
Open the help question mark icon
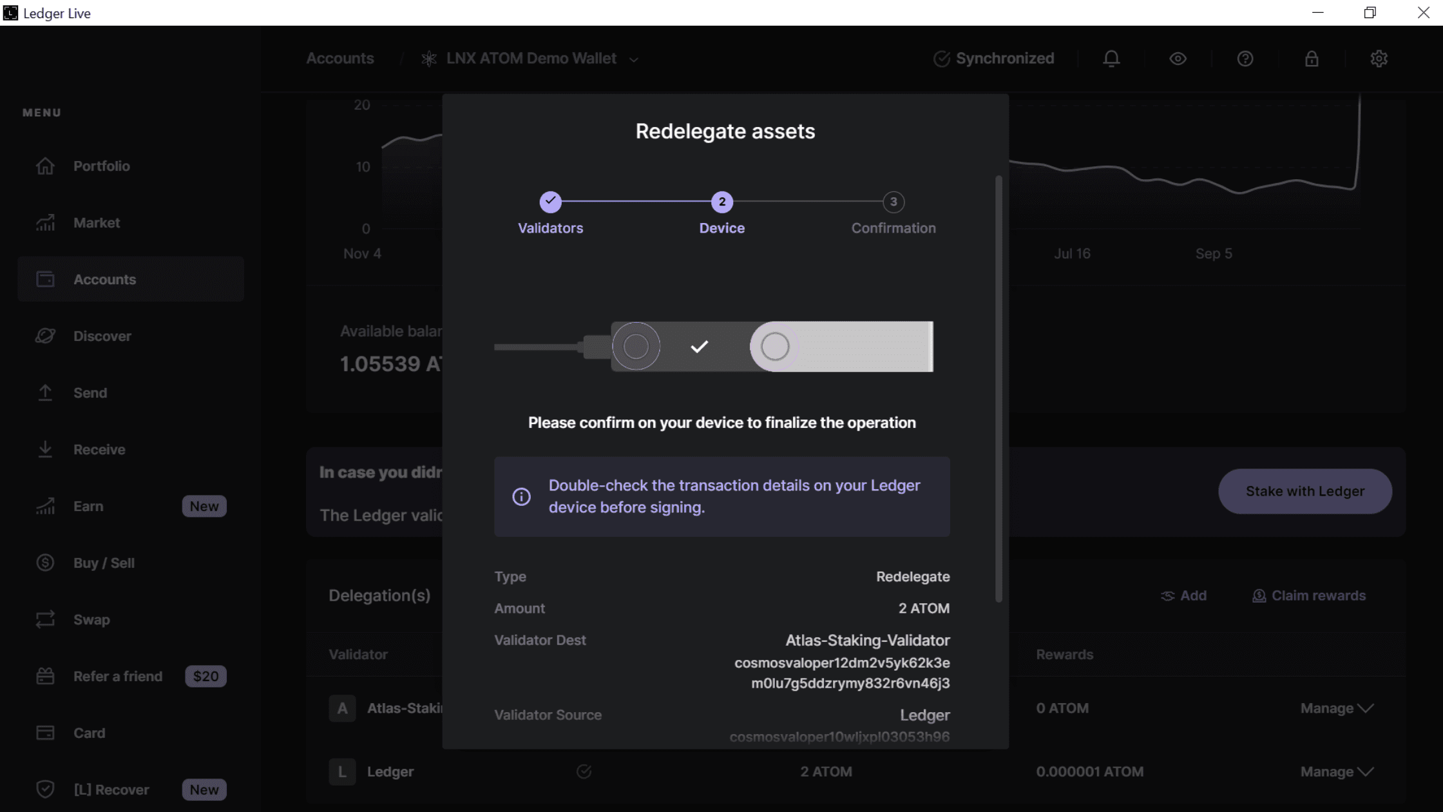click(1245, 59)
